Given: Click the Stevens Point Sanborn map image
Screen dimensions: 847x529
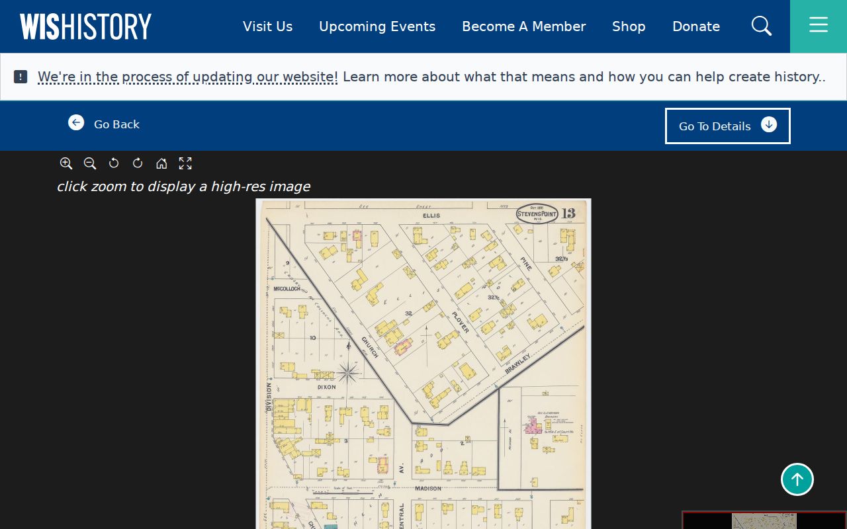Looking at the screenshot, I should 423,364.
